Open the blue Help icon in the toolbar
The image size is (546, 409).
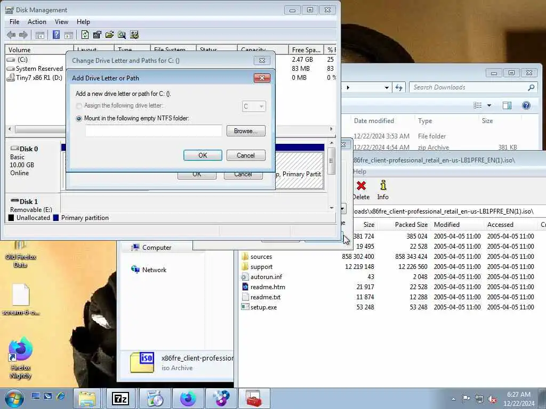coord(56,35)
